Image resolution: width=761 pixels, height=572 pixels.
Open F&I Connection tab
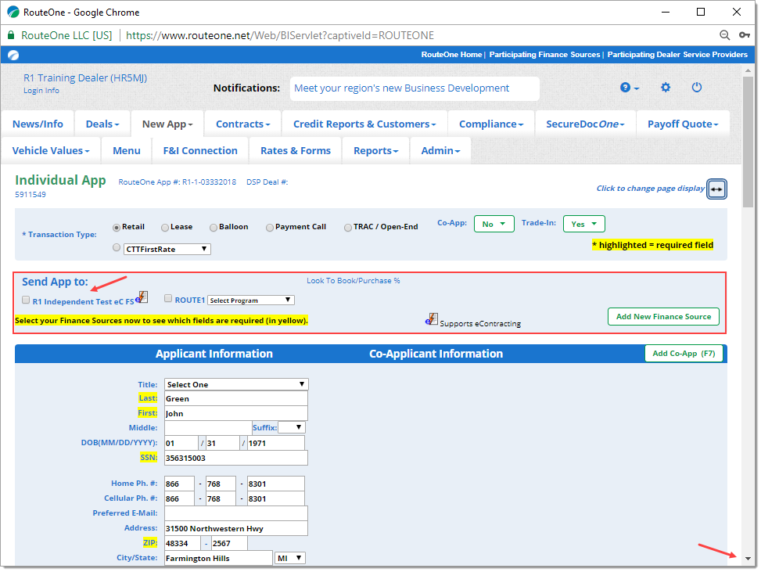click(200, 150)
